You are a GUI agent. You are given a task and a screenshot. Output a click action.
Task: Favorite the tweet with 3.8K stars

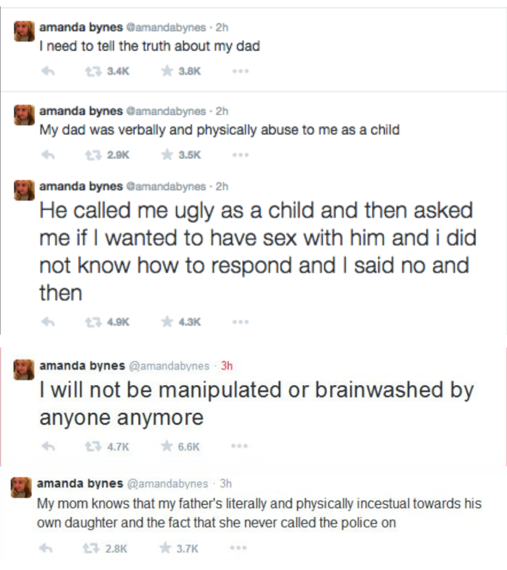167,72
